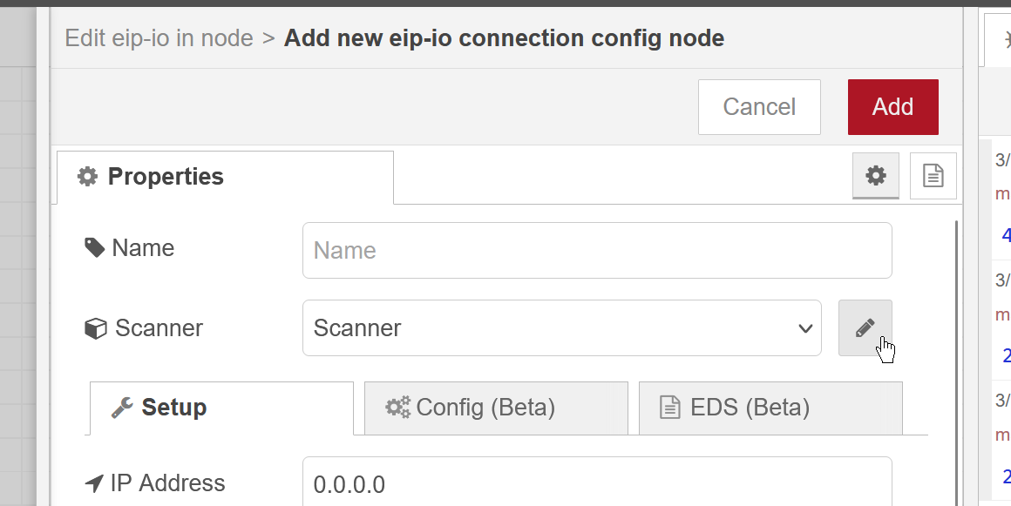The image size is (1011, 506).
Task: Select the Properties tab
Action: pos(225,178)
